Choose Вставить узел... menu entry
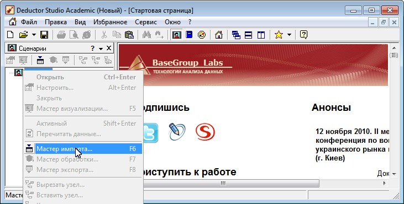404x204 pixels. click(83, 195)
